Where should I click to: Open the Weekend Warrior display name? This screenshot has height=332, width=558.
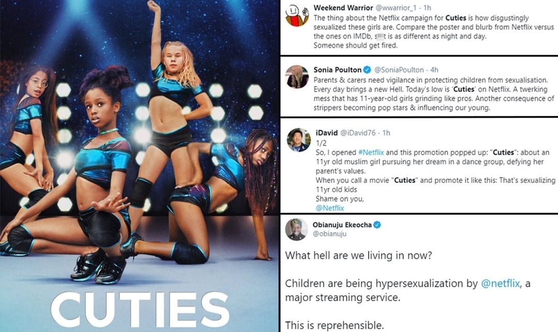coord(343,8)
